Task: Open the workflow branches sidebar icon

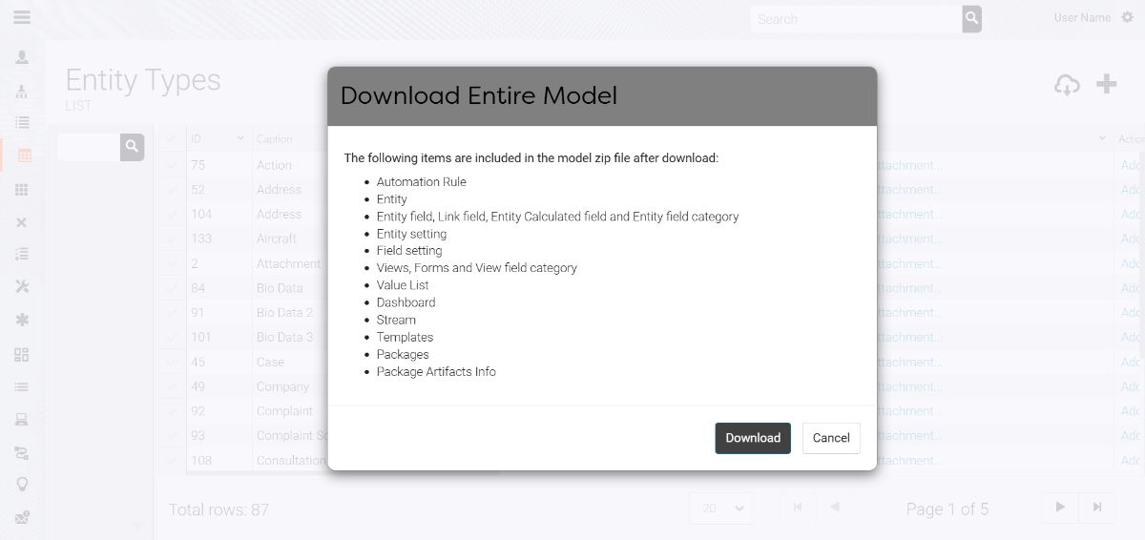Action: point(22,452)
